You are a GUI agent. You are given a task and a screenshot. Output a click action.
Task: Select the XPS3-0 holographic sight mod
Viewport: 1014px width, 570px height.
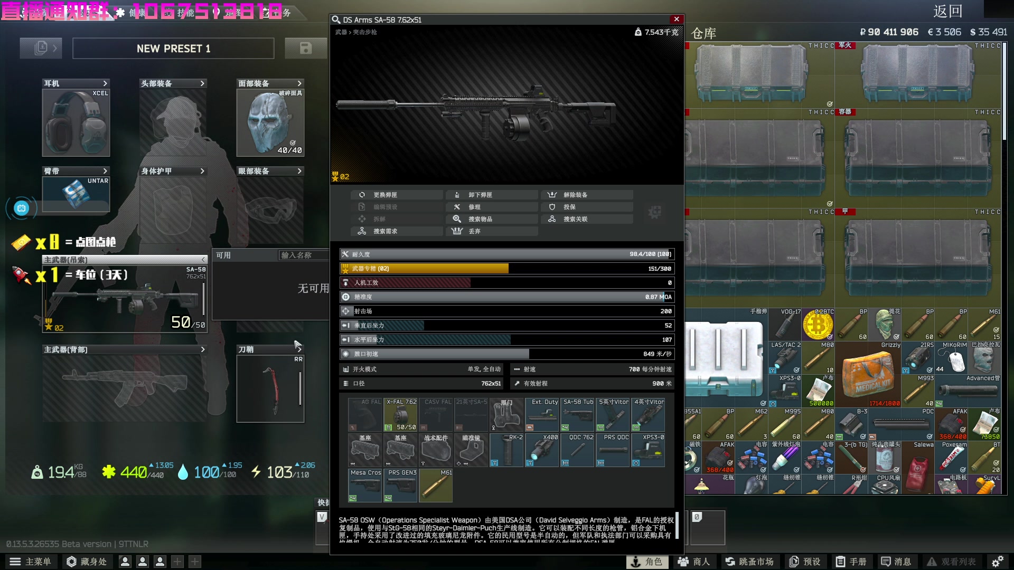coord(648,450)
